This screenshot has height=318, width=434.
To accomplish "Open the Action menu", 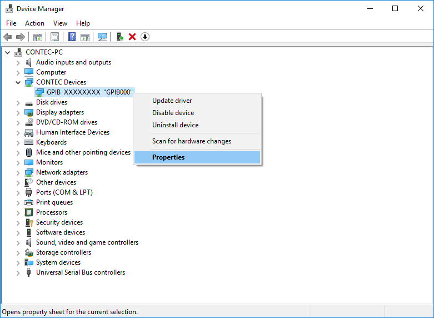I will pyautogui.click(x=34, y=23).
